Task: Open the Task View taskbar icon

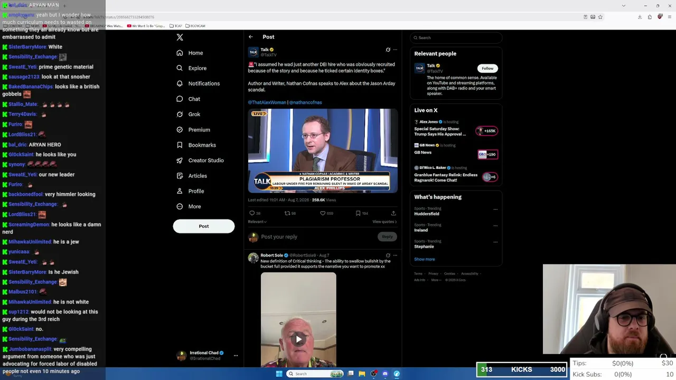Action: [x=351, y=374]
